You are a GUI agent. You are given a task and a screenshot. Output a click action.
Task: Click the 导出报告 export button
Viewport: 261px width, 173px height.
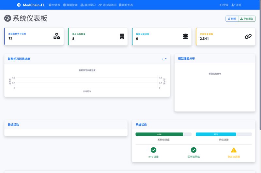point(247,19)
